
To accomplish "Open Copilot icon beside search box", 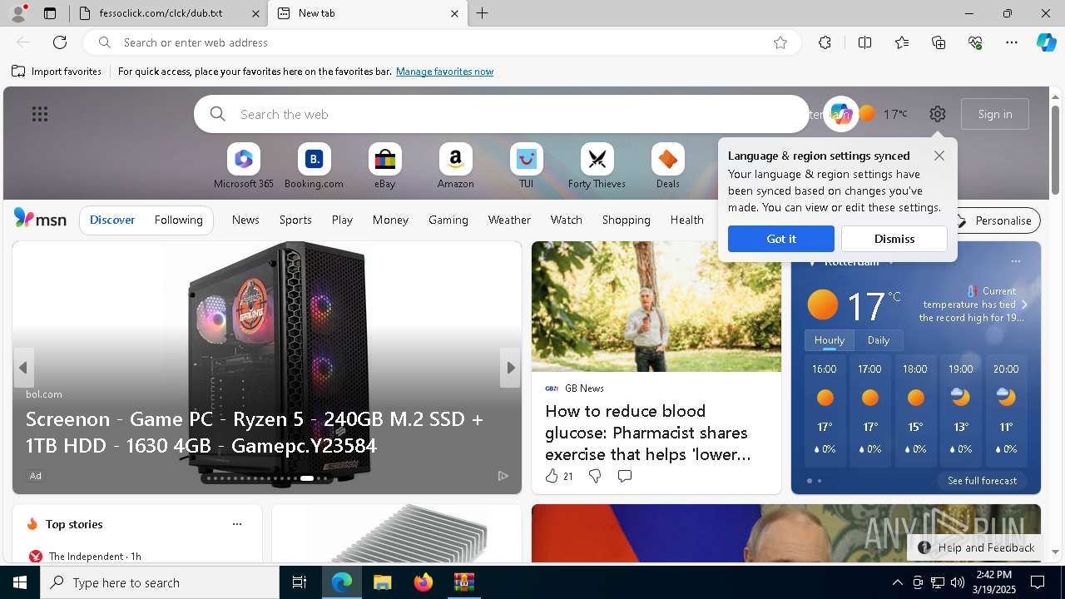I will coord(840,114).
